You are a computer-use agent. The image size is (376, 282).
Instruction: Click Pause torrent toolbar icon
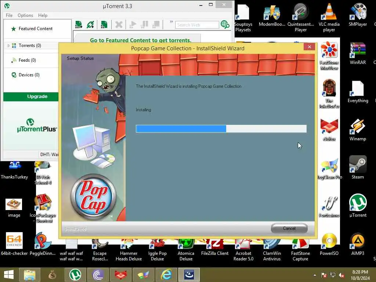[145, 25]
